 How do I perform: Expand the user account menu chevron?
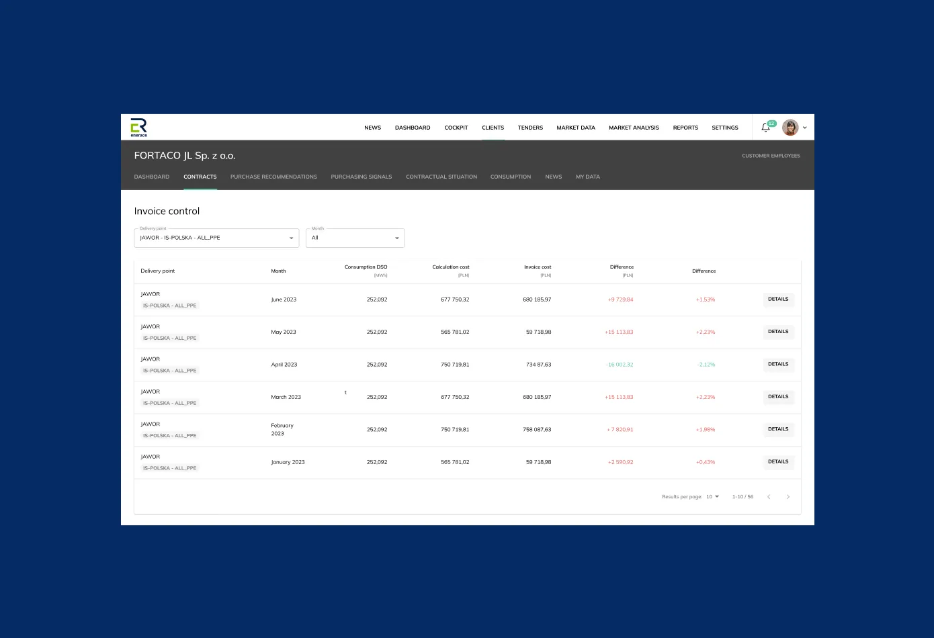click(x=805, y=128)
